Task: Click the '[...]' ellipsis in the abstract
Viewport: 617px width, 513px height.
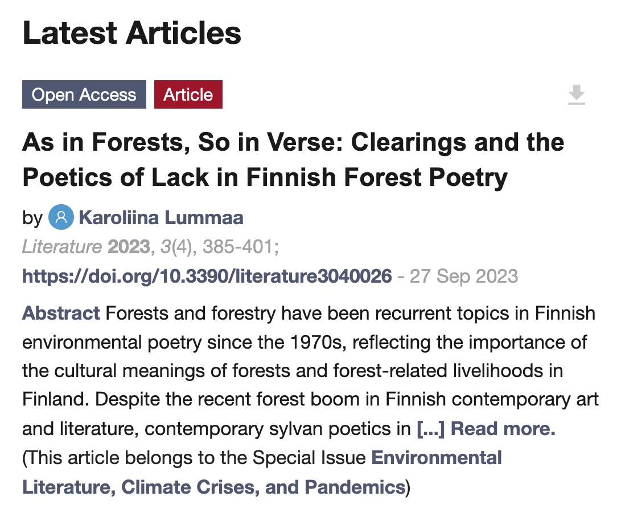Action: coord(431,428)
